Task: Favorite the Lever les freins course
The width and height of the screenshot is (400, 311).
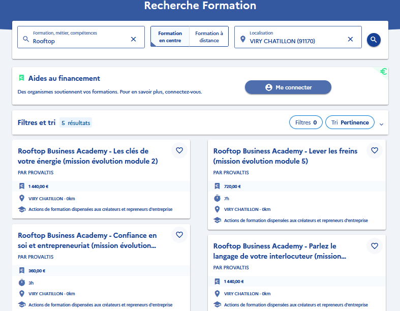Action: [375, 150]
